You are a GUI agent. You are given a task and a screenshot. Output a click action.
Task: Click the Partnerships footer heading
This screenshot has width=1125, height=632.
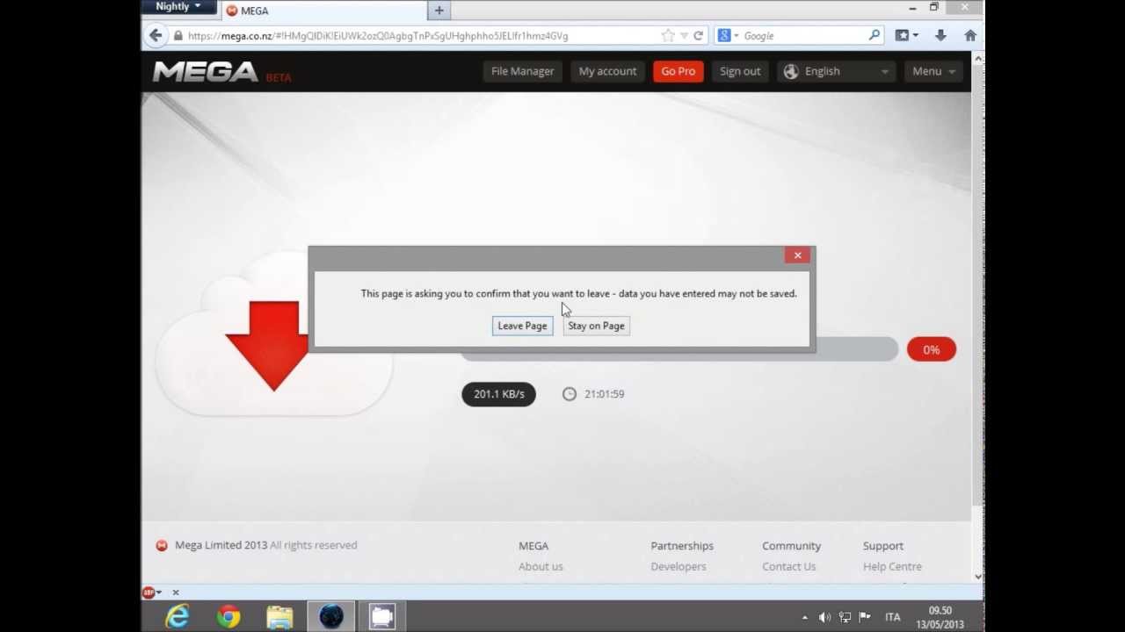(682, 546)
